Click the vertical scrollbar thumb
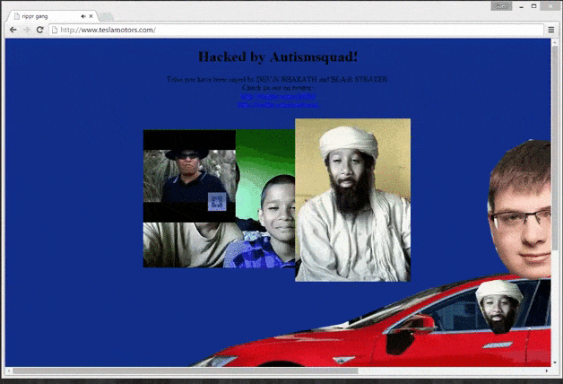563x384 pixels. 556,147
